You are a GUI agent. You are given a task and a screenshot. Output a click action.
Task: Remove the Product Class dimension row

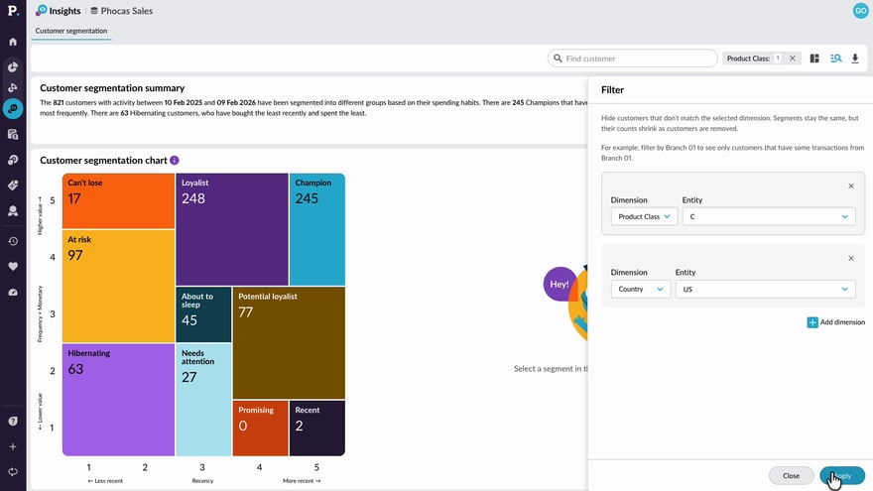pos(850,185)
